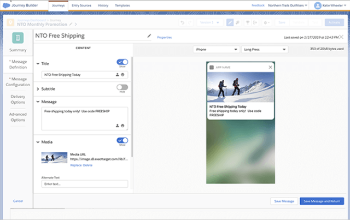
Task: Toggle the Title show switch
Action: click(x=122, y=62)
